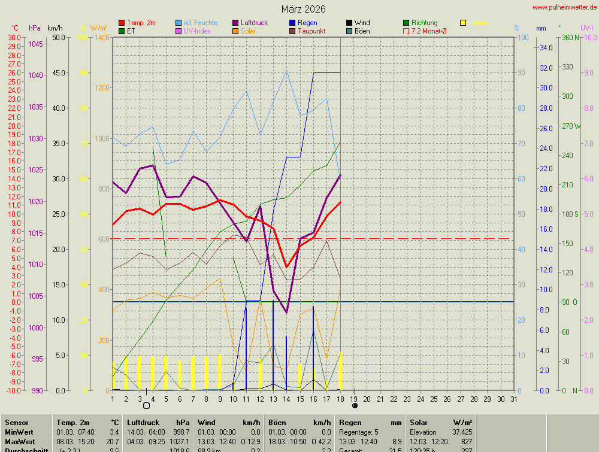
Task: Click the yellow Sonne legend square
Action: click(x=463, y=23)
